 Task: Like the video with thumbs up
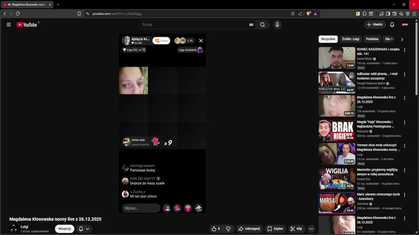pyautogui.click(x=216, y=229)
